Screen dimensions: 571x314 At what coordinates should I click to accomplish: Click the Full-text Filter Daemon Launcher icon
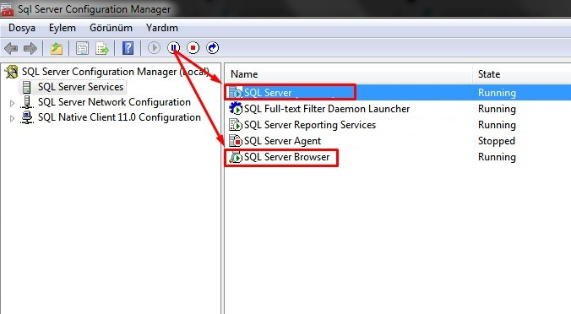236,109
